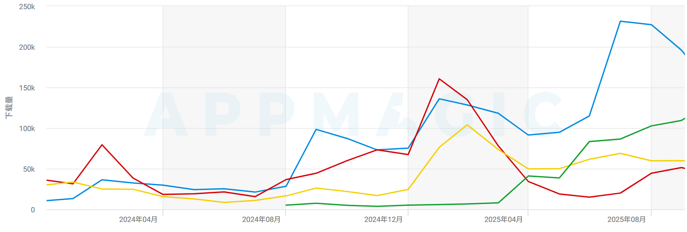Click the 150k y-axis label
687x232 pixels.
pyautogui.click(x=27, y=88)
